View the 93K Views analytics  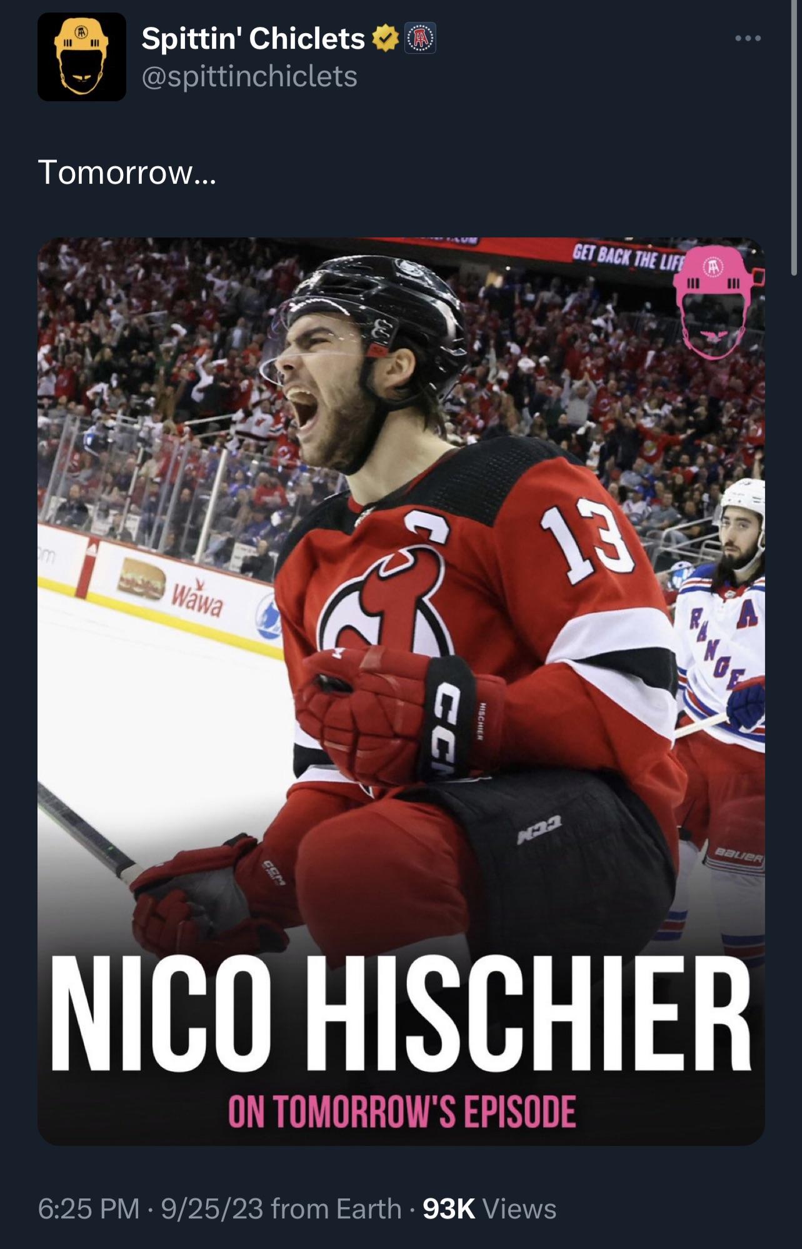coord(489,1208)
